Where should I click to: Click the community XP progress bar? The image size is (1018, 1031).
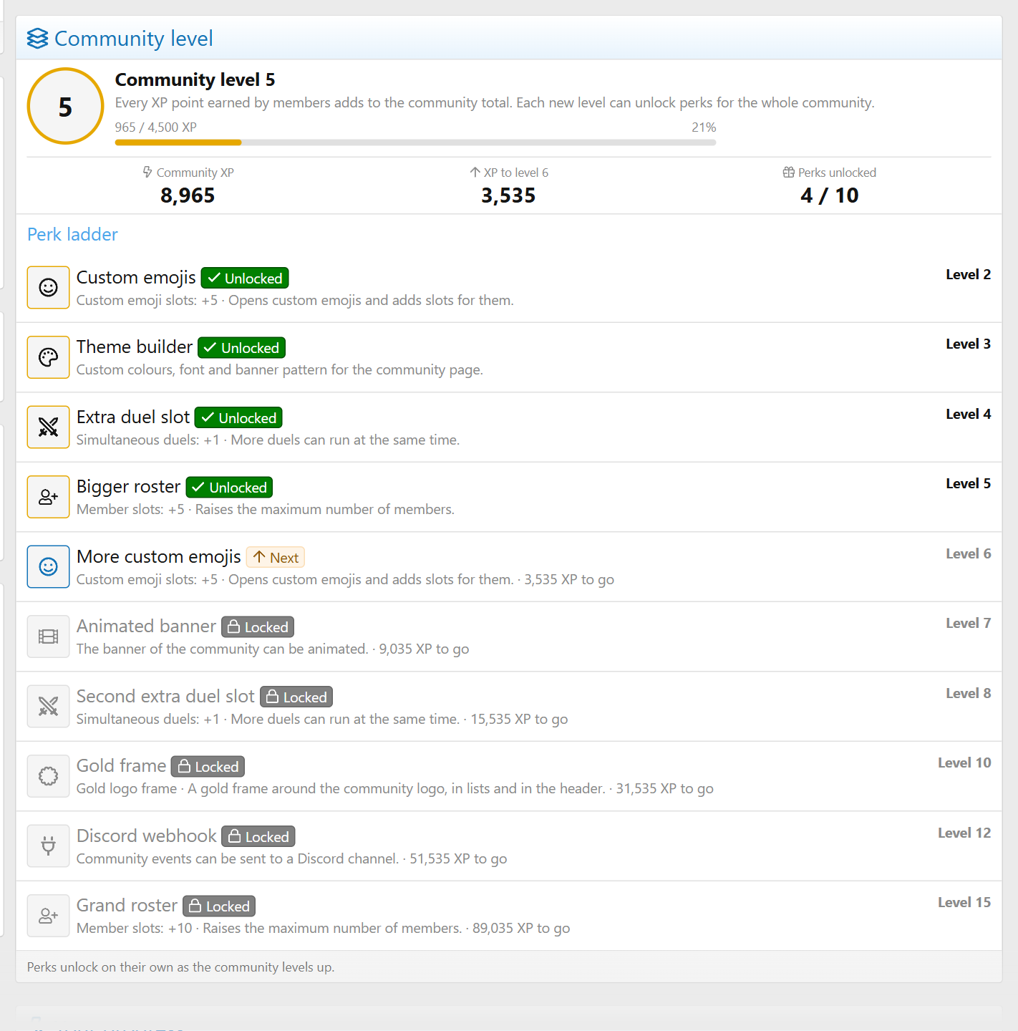point(415,142)
